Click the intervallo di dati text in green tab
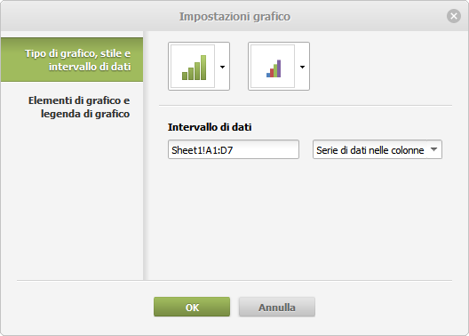The width and height of the screenshot is (469, 336). pyautogui.click(x=90, y=67)
